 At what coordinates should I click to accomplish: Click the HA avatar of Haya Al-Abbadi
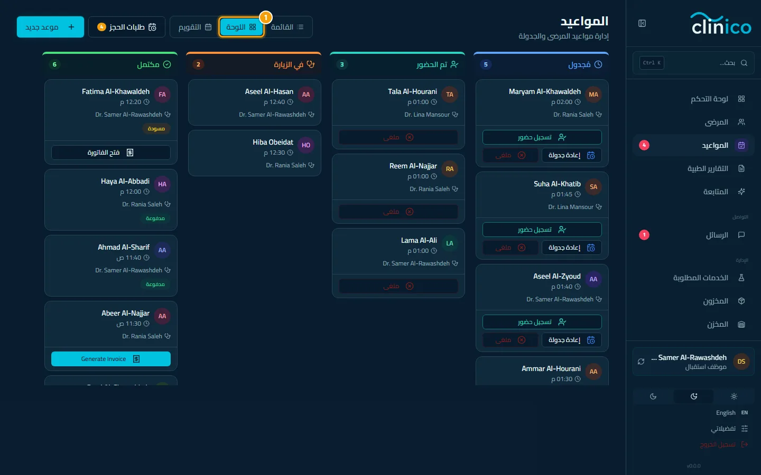tap(162, 184)
